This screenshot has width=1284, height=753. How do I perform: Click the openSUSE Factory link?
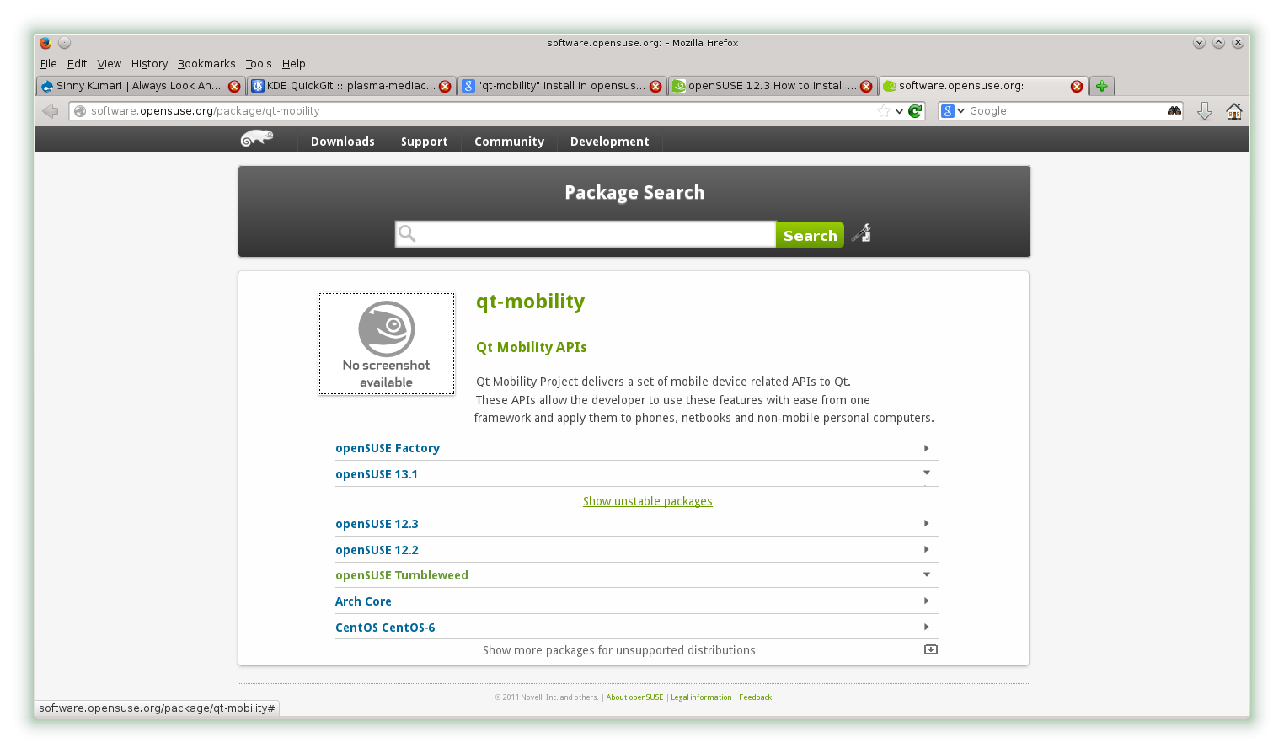tap(388, 448)
